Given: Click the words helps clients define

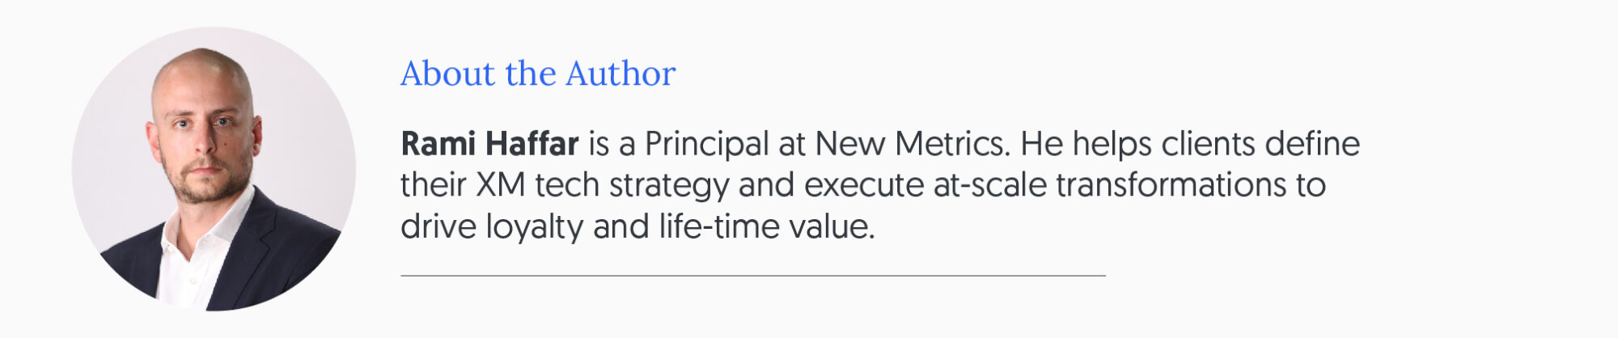Looking at the screenshot, I should point(1216,146).
